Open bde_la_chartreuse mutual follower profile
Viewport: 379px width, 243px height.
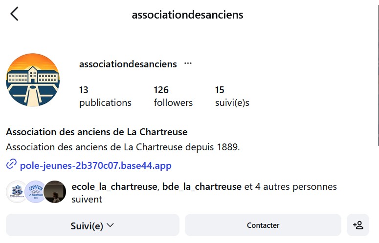coord(202,186)
